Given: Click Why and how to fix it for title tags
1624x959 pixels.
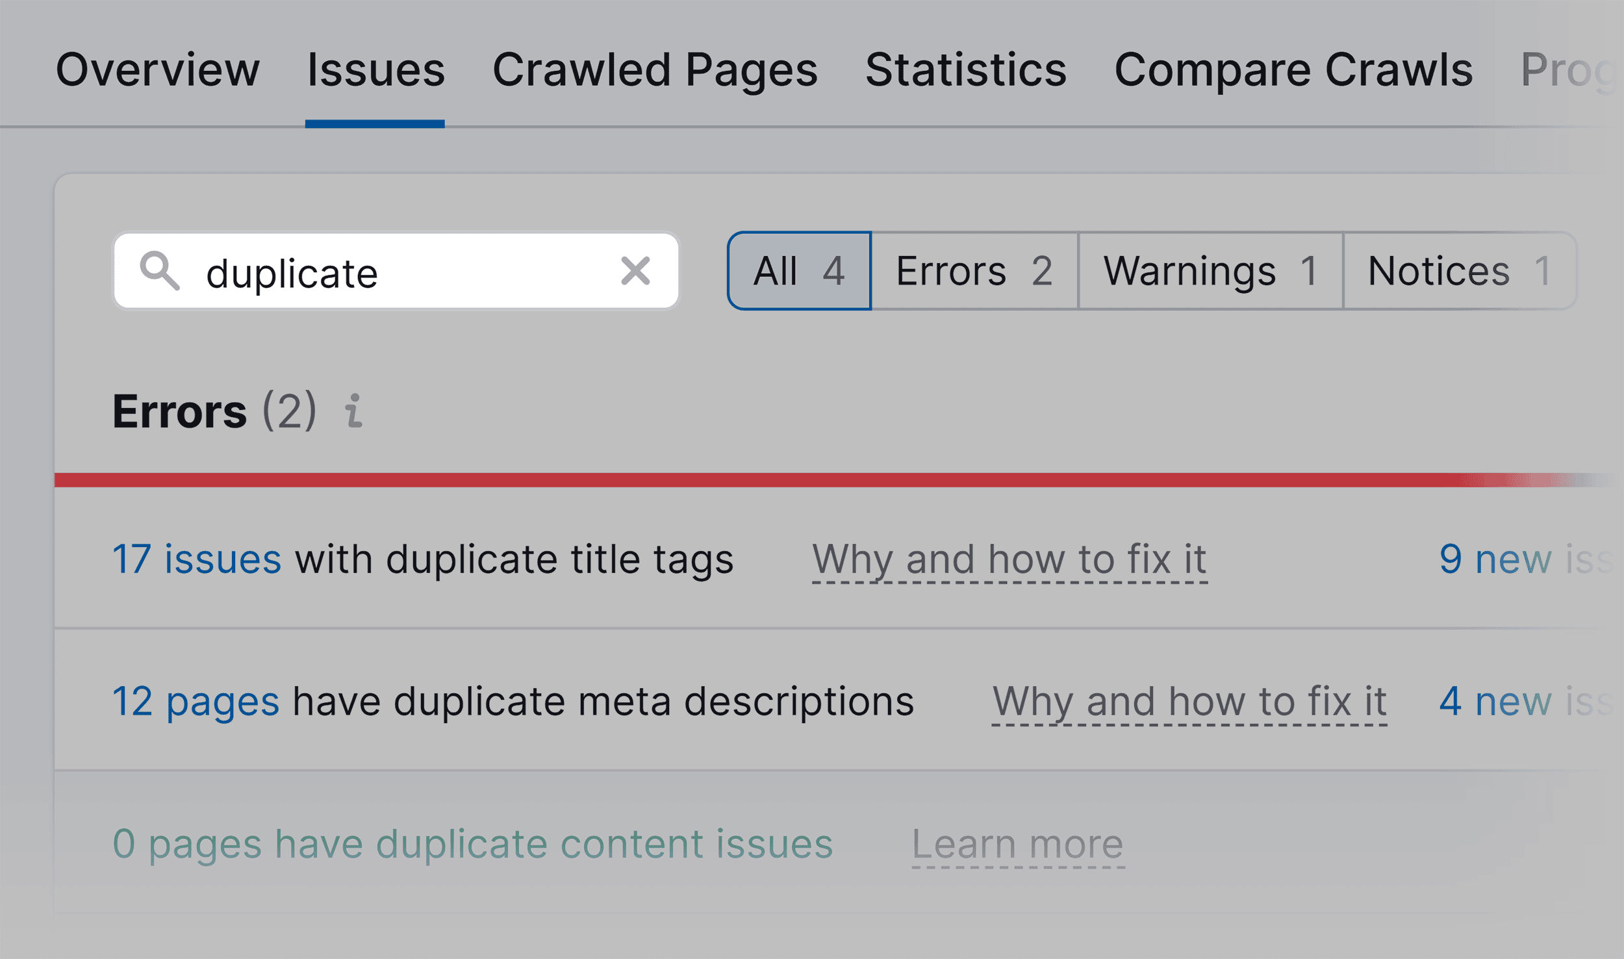Looking at the screenshot, I should tap(1009, 557).
